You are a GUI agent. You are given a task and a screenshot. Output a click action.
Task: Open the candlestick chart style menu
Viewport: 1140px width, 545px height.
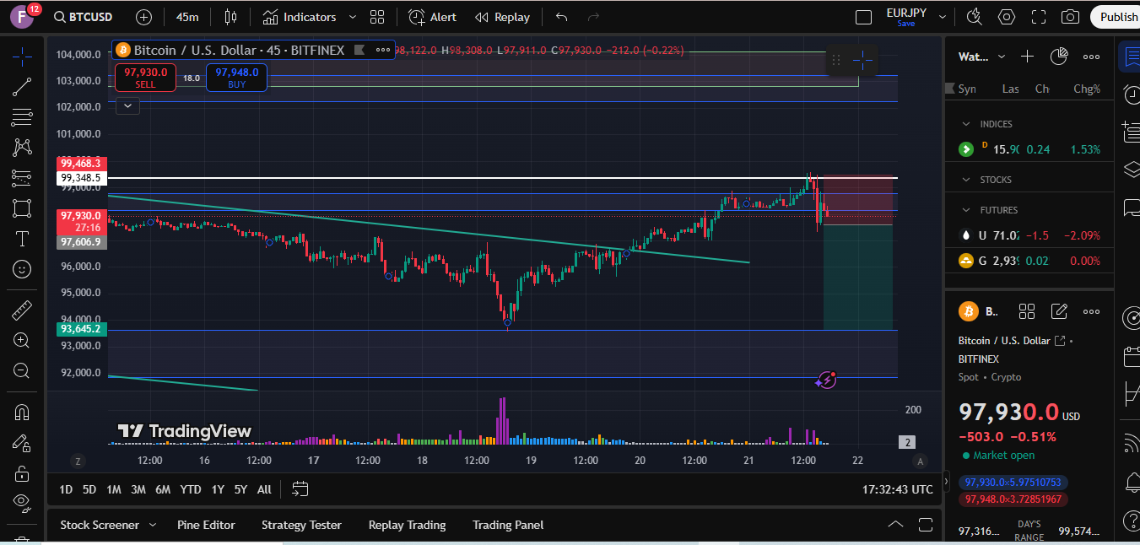click(231, 17)
